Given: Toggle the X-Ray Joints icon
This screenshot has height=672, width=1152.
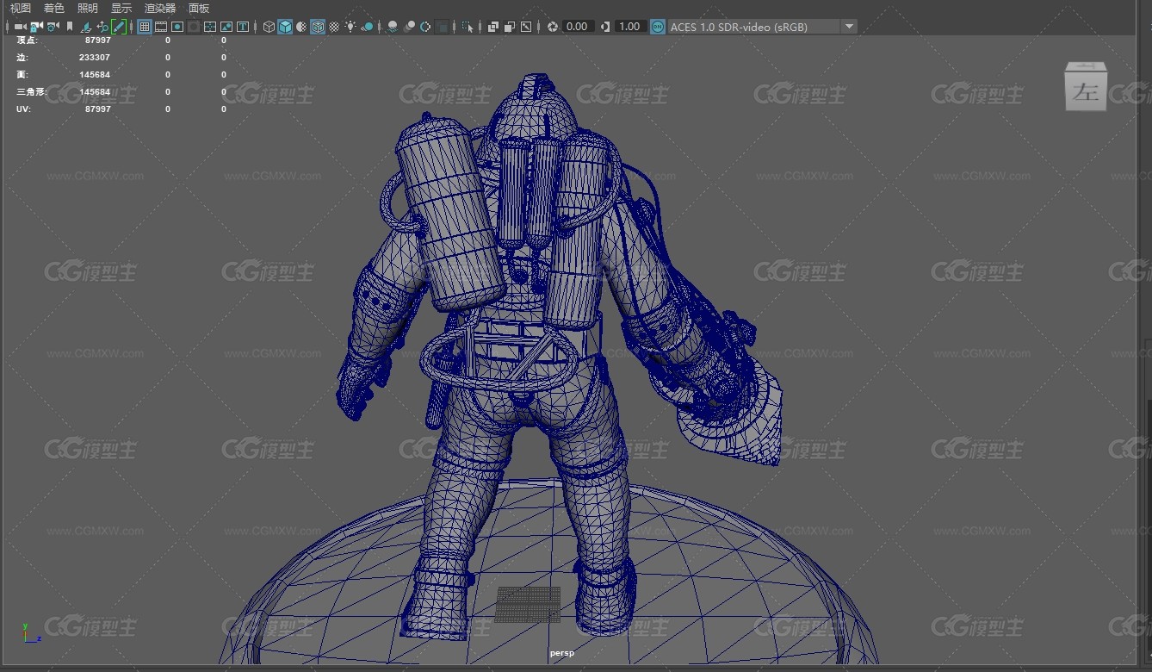Looking at the screenshot, I should pos(525,27).
